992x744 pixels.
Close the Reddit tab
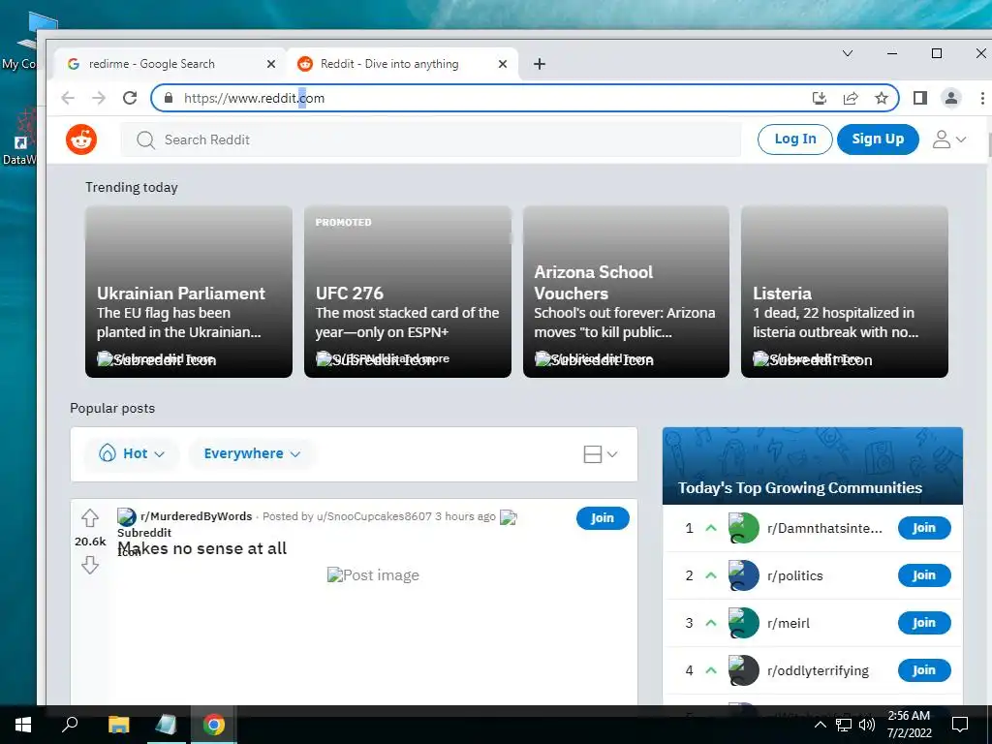(503, 64)
